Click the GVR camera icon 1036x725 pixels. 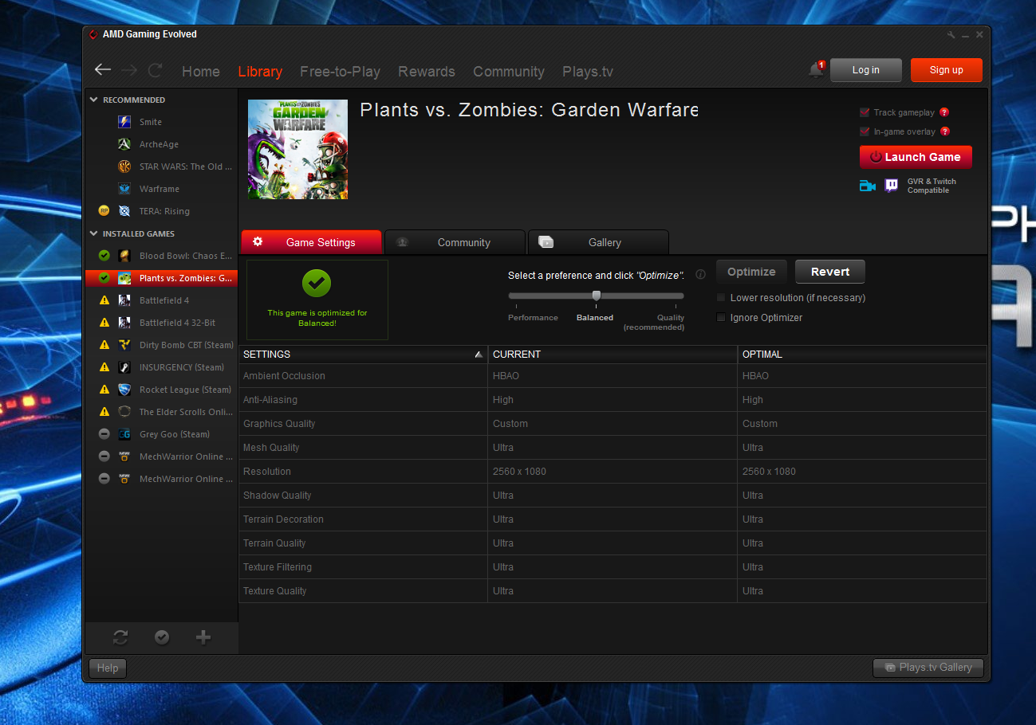868,186
